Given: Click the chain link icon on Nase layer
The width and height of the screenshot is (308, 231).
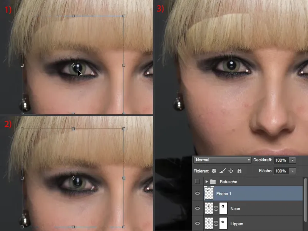Looking at the screenshot, I should coord(216,209).
